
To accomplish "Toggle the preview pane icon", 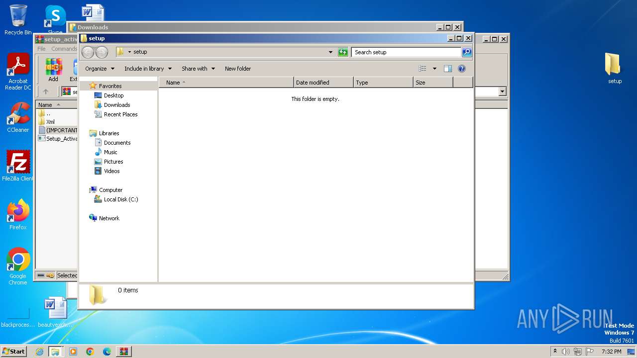I will [448, 69].
